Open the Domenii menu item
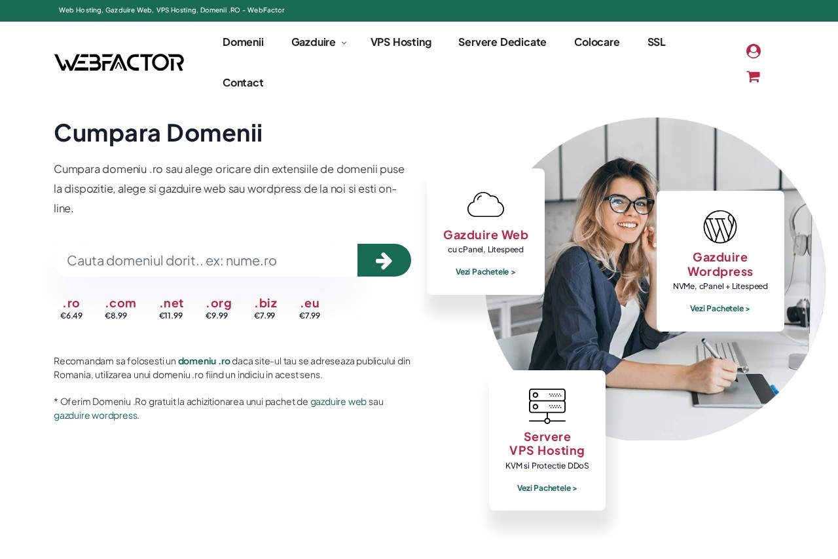838x559 pixels. [x=243, y=42]
